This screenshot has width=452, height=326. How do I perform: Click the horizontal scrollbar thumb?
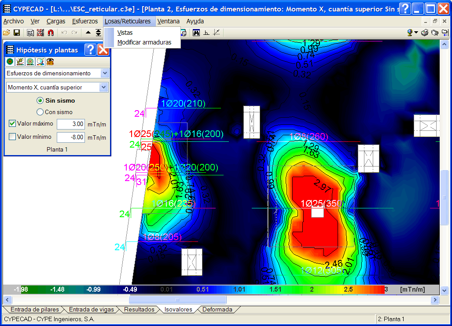177,300
